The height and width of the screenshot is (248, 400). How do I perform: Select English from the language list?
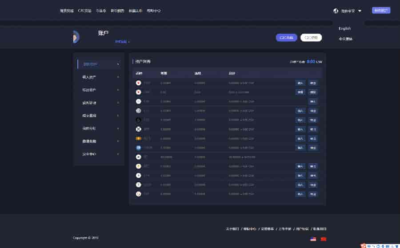(x=344, y=28)
